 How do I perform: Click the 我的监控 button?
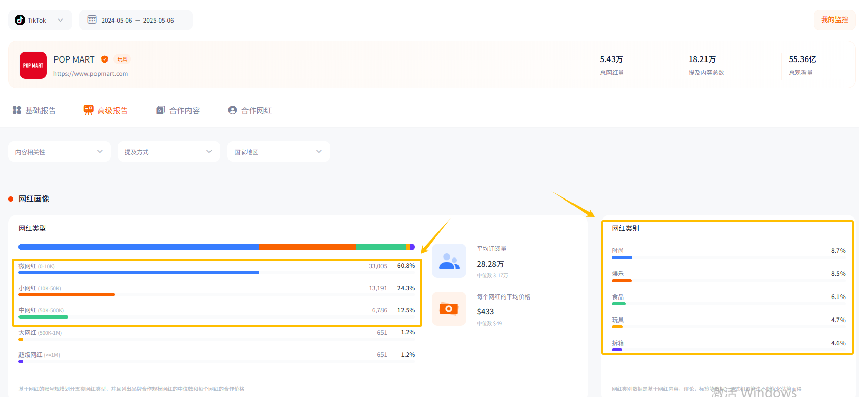(834, 20)
